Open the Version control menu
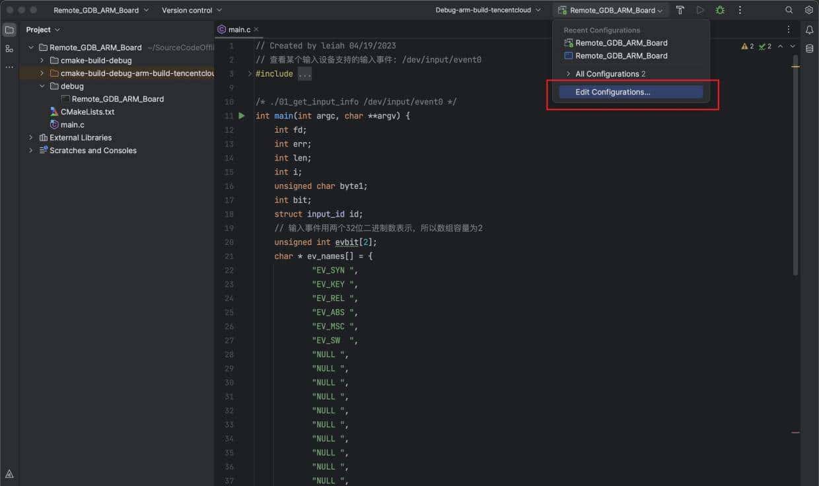This screenshot has width=819, height=486. pyautogui.click(x=192, y=10)
